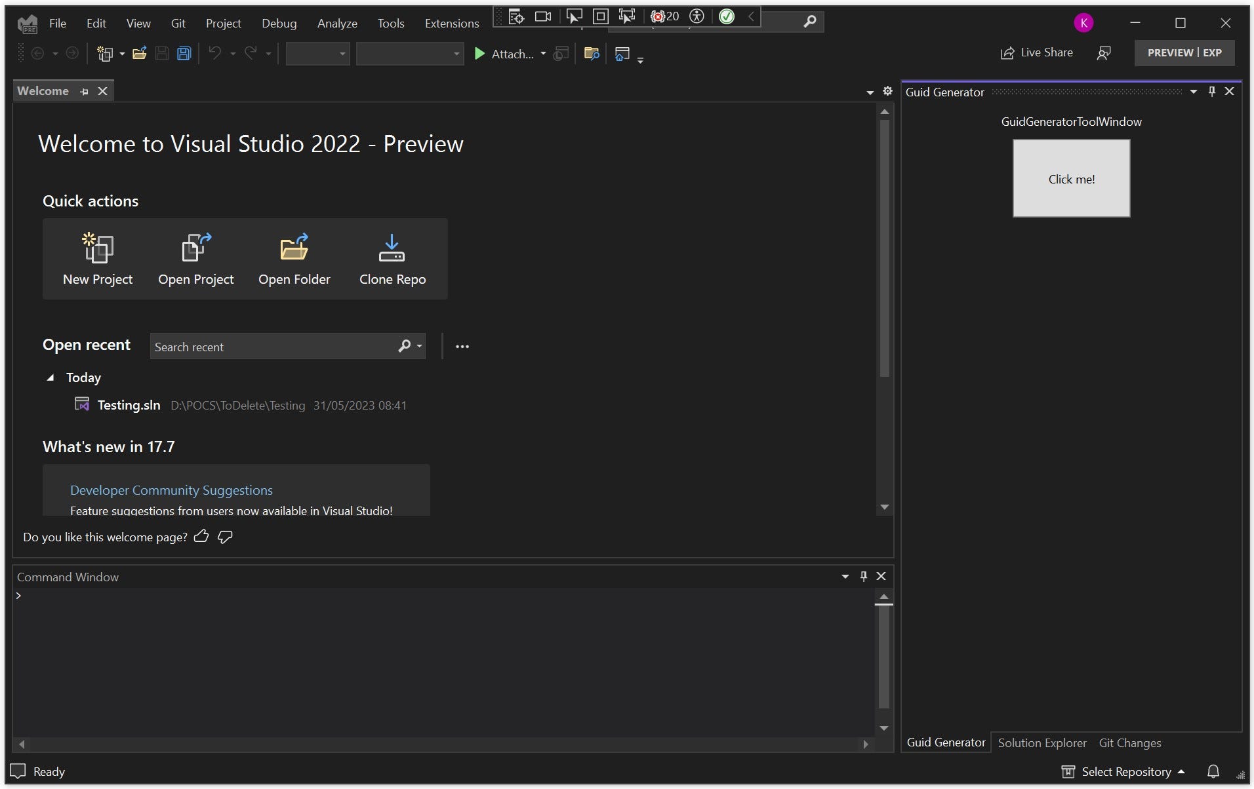The image size is (1254, 789).
Task: Click the Hot Reload icon showing 20
Action: [x=664, y=16]
